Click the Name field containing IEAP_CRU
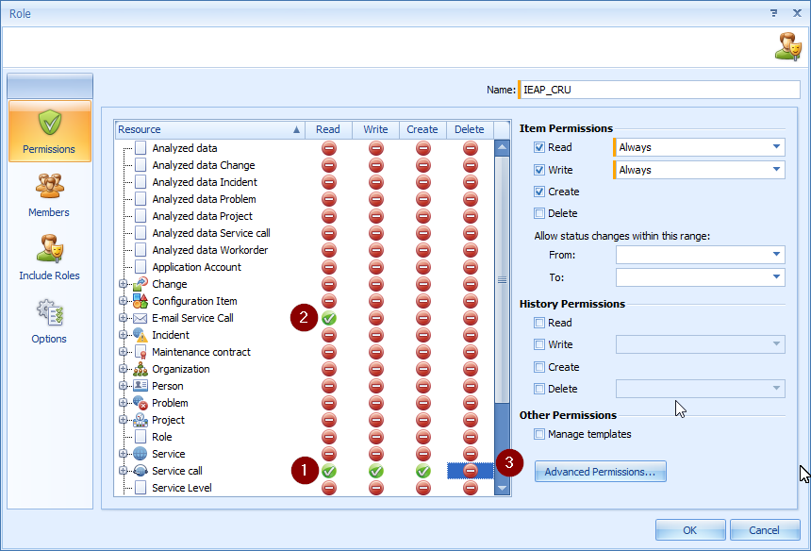 pyautogui.click(x=653, y=91)
